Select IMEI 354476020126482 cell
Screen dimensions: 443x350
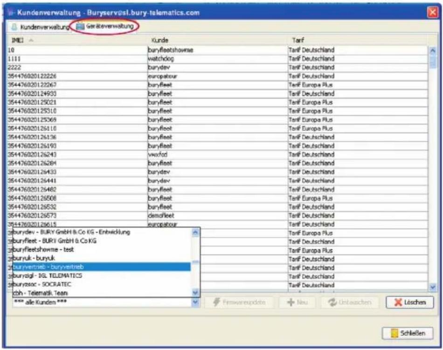(x=77, y=189)
